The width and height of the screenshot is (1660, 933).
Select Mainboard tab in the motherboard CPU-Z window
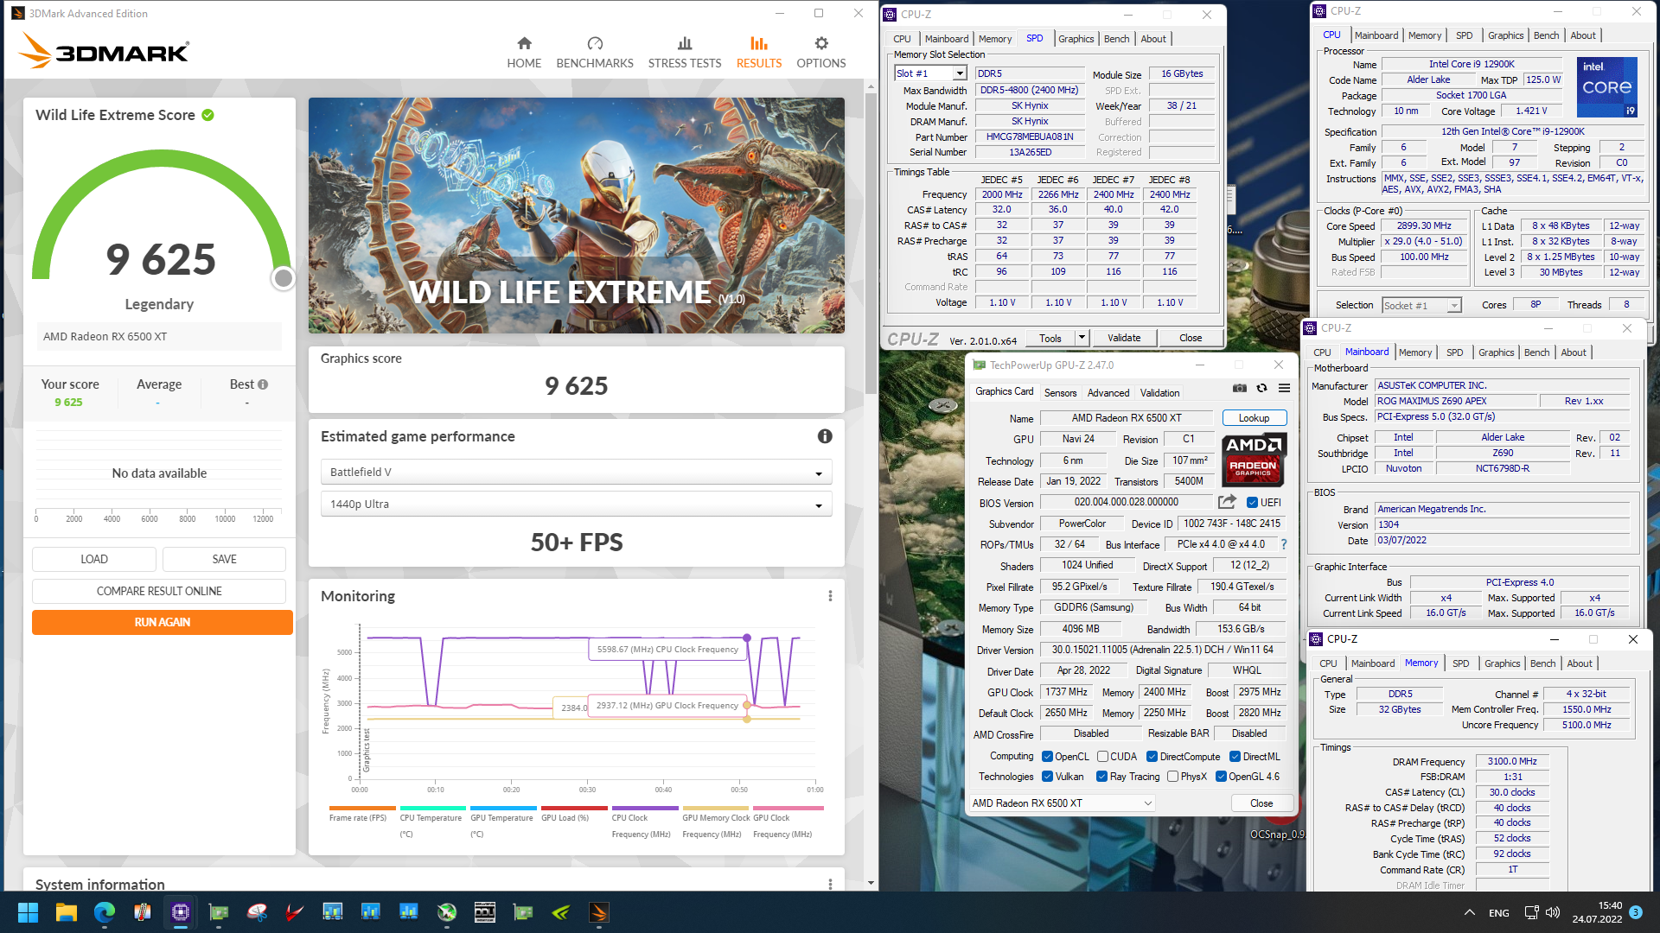coord(1366,352)
